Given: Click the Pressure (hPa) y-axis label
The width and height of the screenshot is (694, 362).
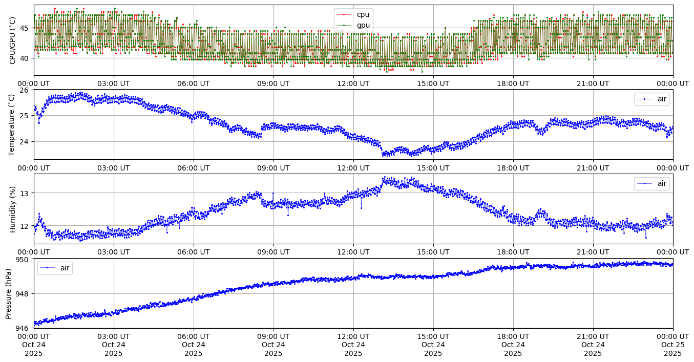Looking at the screenshot, I should [x=9, y=293].
